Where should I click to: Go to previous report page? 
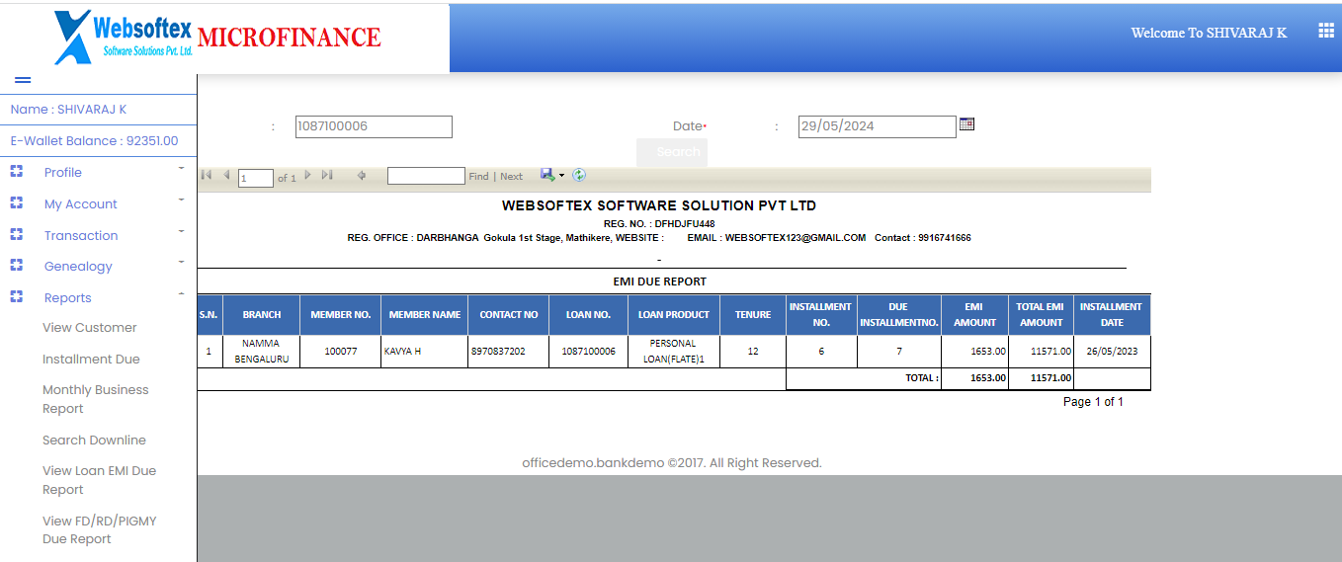click(x=226, y=175)
